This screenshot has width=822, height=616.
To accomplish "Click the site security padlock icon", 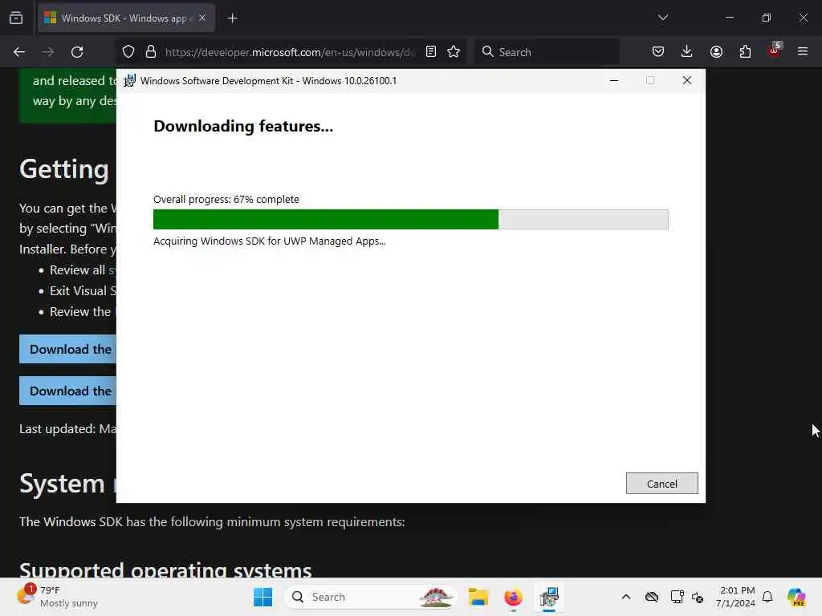I will point(151,52).
